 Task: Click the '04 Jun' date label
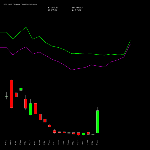click(x=30, y=143)
